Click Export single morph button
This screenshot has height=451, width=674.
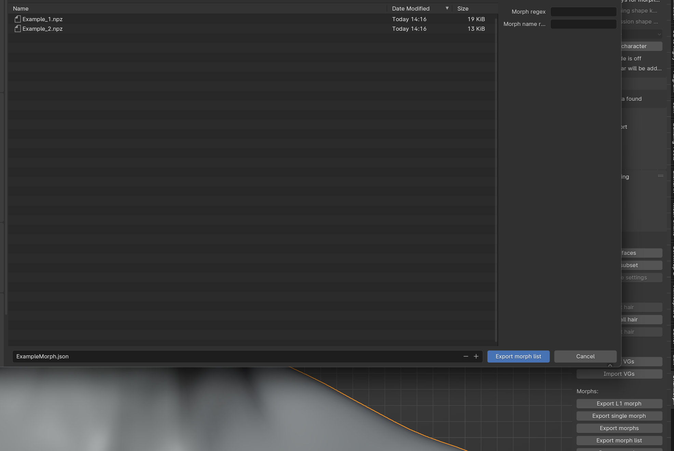pos(619,416)
